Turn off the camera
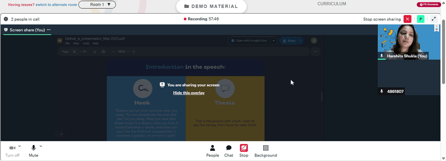The height and width of the screenshot is (161, 446). (x=12, y=151)
